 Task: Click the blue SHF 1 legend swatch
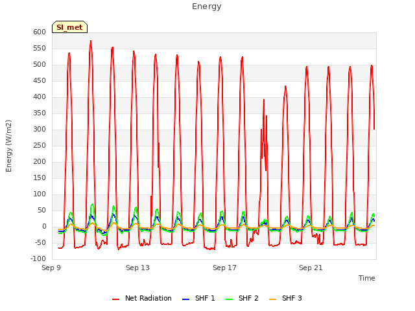186,299
